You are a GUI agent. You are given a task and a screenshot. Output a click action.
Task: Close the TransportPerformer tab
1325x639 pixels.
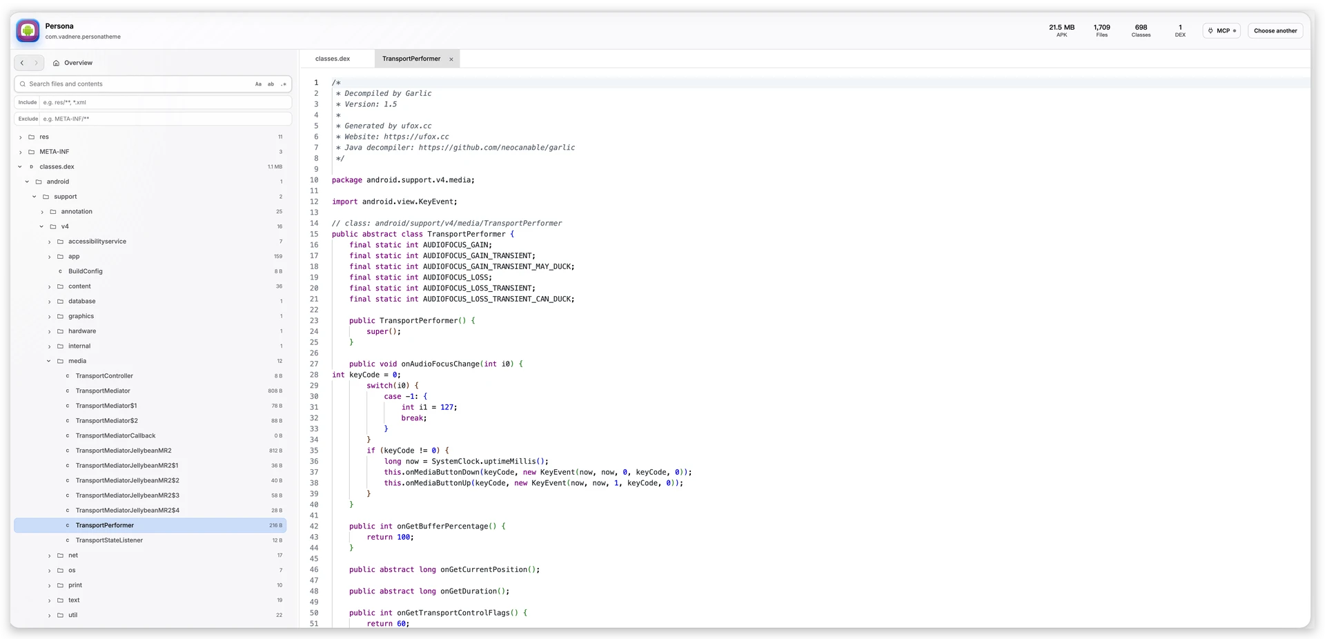click(451, 59)
